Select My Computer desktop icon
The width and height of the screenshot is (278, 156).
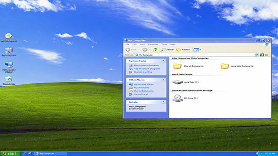point(9,52)
